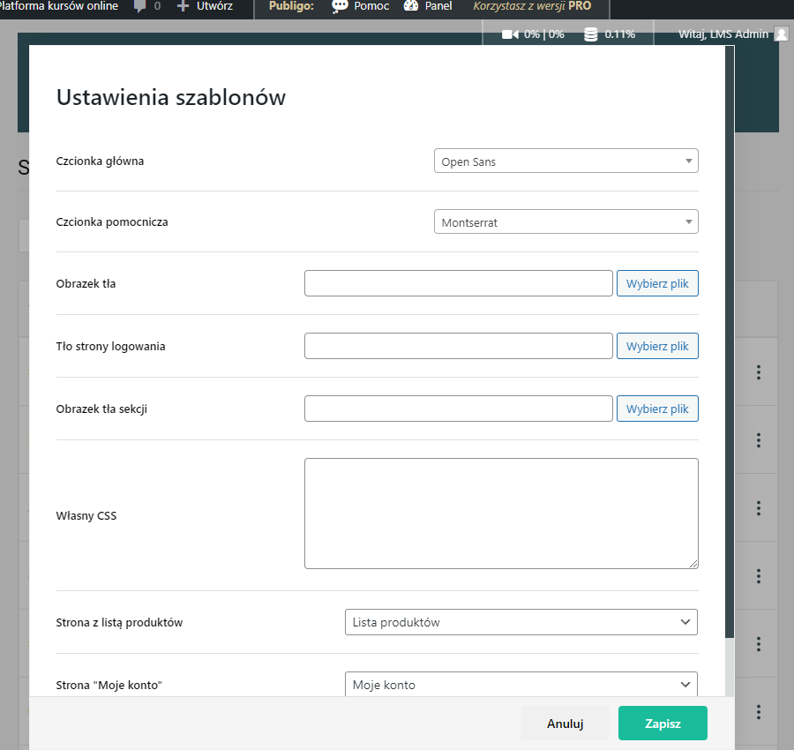The height and width of the screenshot is (750, 794).
Task: Click Korzystasz z wersji PRO text
Action: click(x=532, y=6)
